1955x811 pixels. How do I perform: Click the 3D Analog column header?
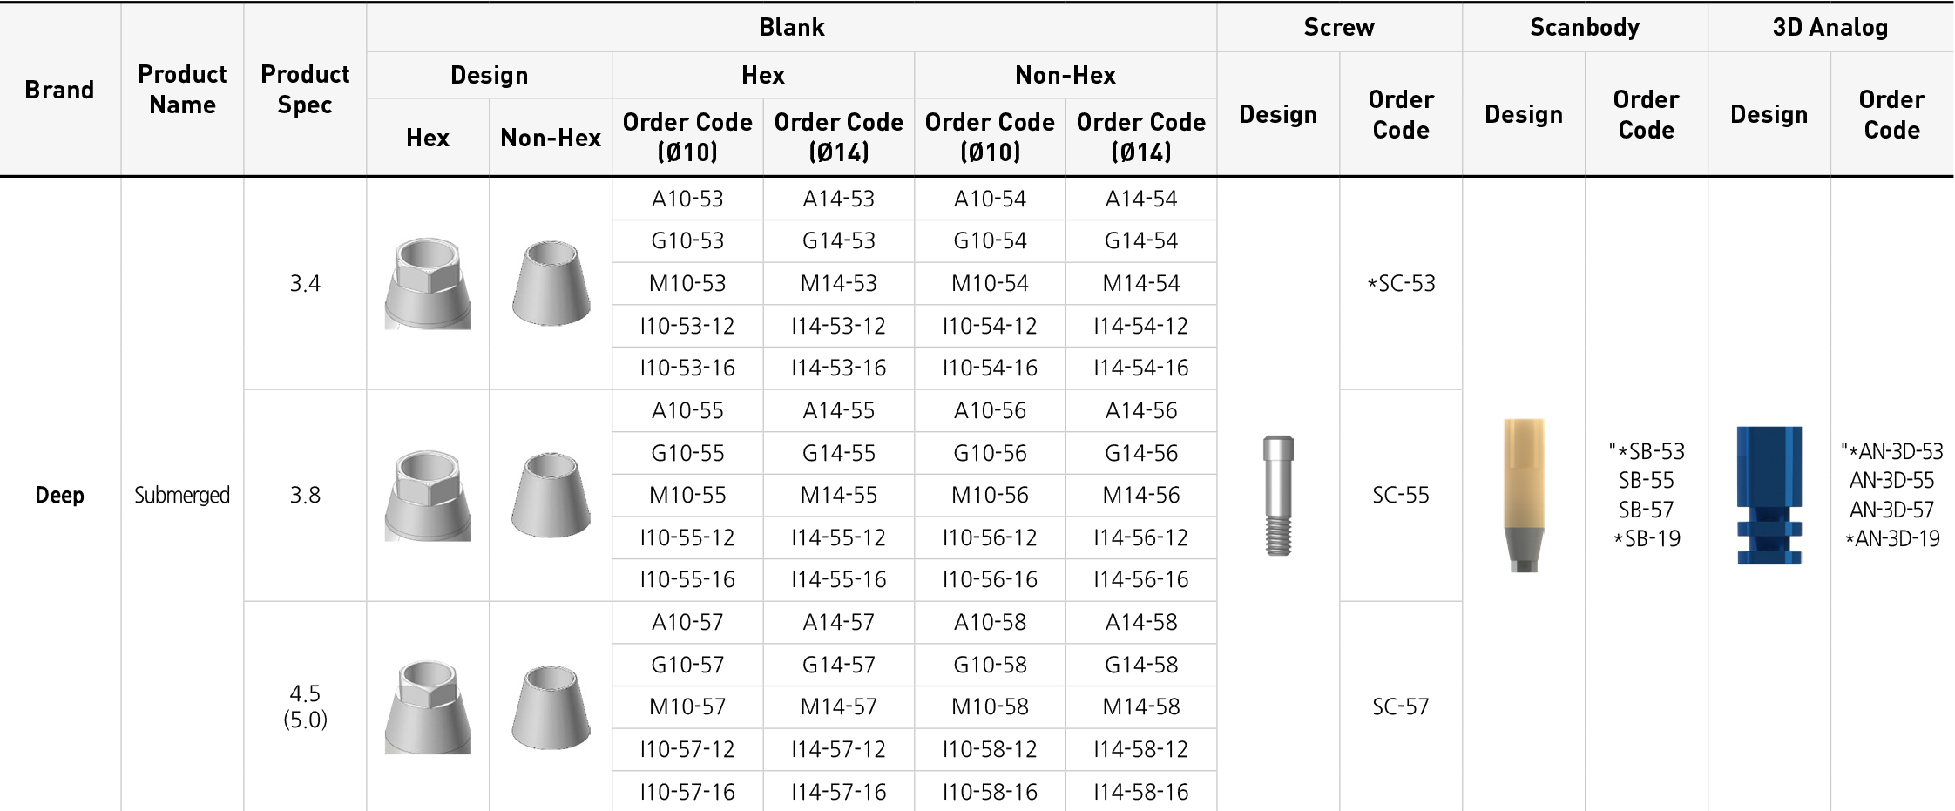pos(1830,27)
